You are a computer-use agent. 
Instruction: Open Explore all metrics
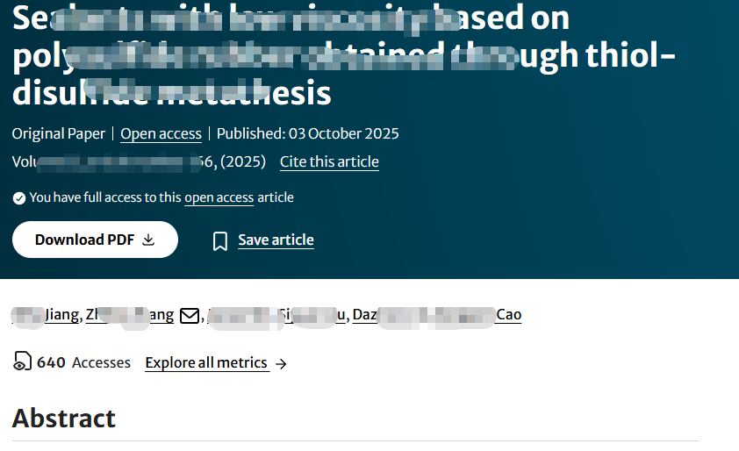[x=206, y=362]
